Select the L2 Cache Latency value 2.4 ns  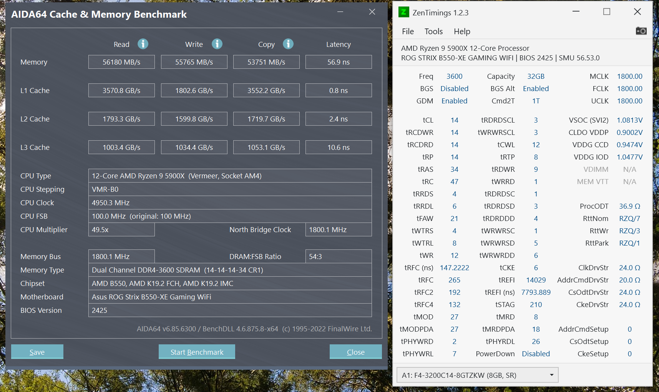[x=339, y=119]
